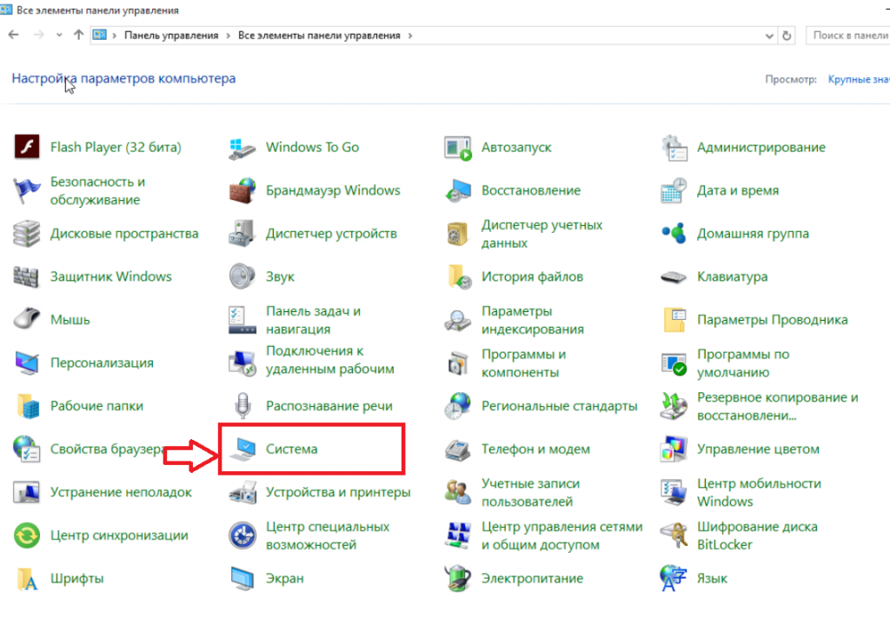
Task: Expand the chevron after the address bar folder icon
Action: point(115,35)
